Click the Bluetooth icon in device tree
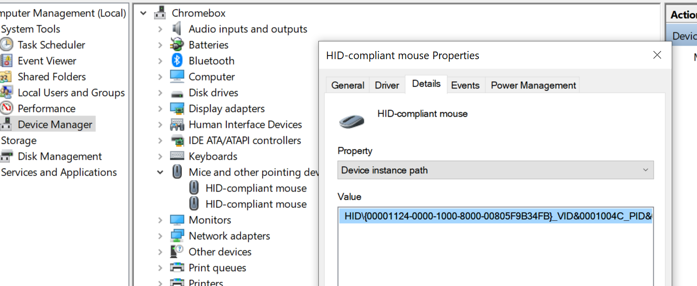This screenshot has height=286, width=697. point(177,61)
